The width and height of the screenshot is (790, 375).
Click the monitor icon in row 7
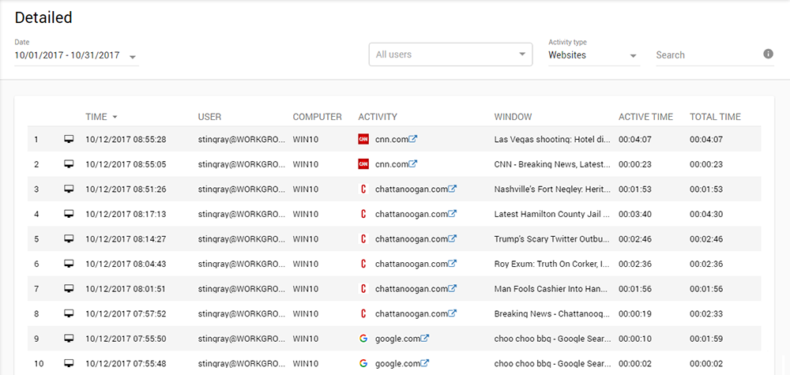pos(69,289)
